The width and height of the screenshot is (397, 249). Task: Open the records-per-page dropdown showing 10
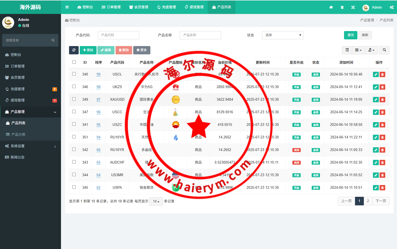pos(156,201)
